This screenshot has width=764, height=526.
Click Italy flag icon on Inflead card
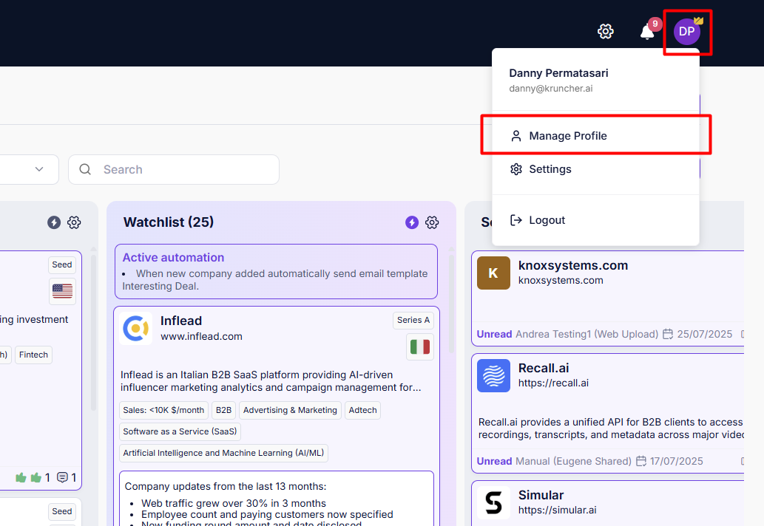(x=420, y=347)
